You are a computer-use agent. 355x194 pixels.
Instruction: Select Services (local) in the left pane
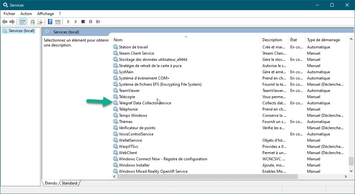click(20, 30)
